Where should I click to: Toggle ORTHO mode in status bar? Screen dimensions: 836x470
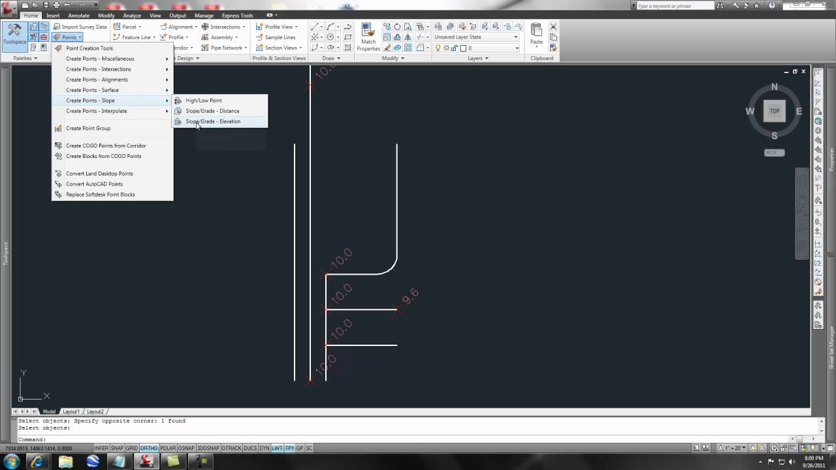point(149,448)
